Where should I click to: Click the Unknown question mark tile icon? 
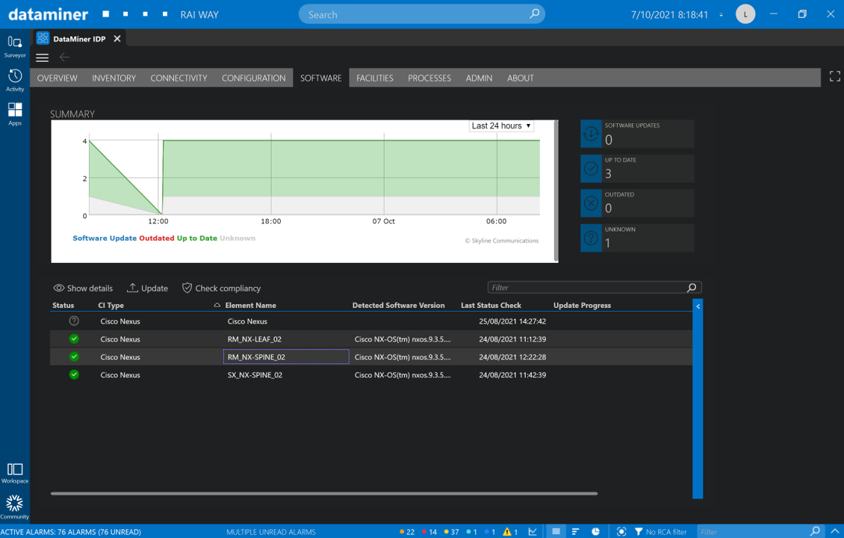coord(591,238)
